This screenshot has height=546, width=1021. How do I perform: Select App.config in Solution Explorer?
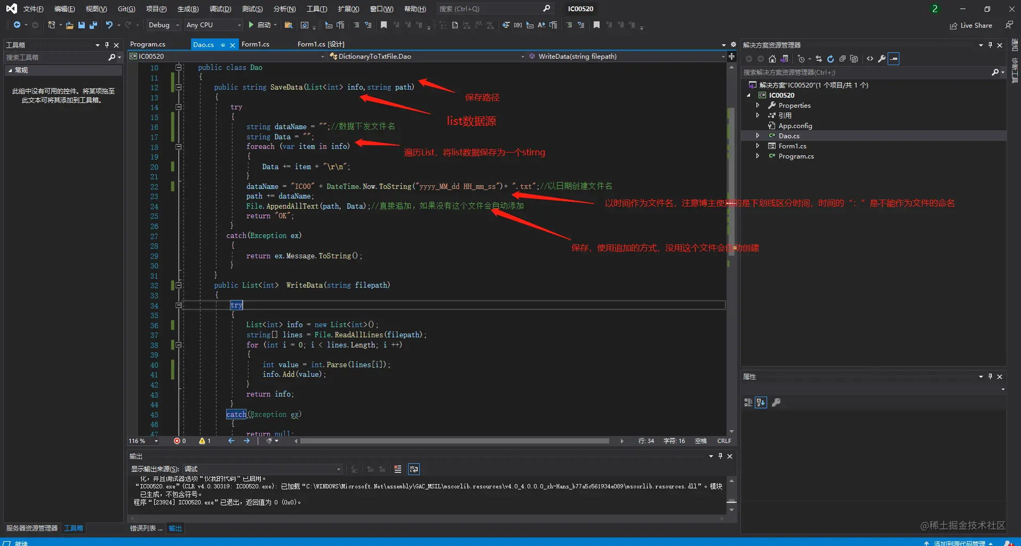(x=795, y=125)
